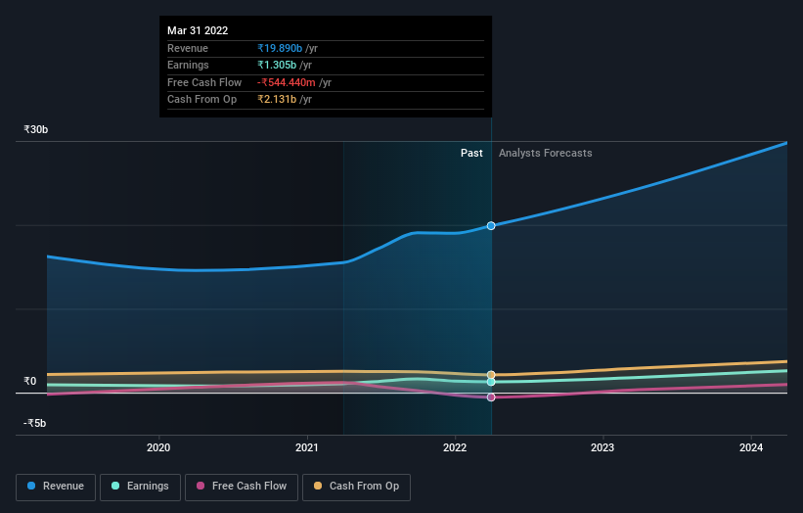Click the ₹19.890b revenue value
This screenshot has height=513, width=803.
click(x=280, y=48)
